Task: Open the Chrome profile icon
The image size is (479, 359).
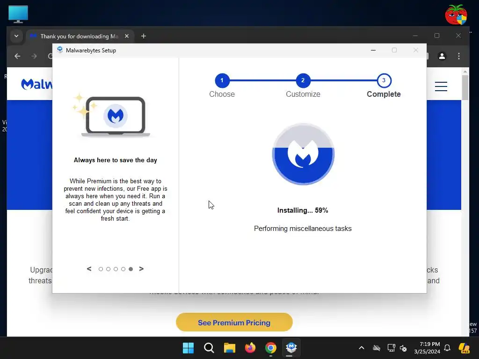Action: (x=442, y=56)
